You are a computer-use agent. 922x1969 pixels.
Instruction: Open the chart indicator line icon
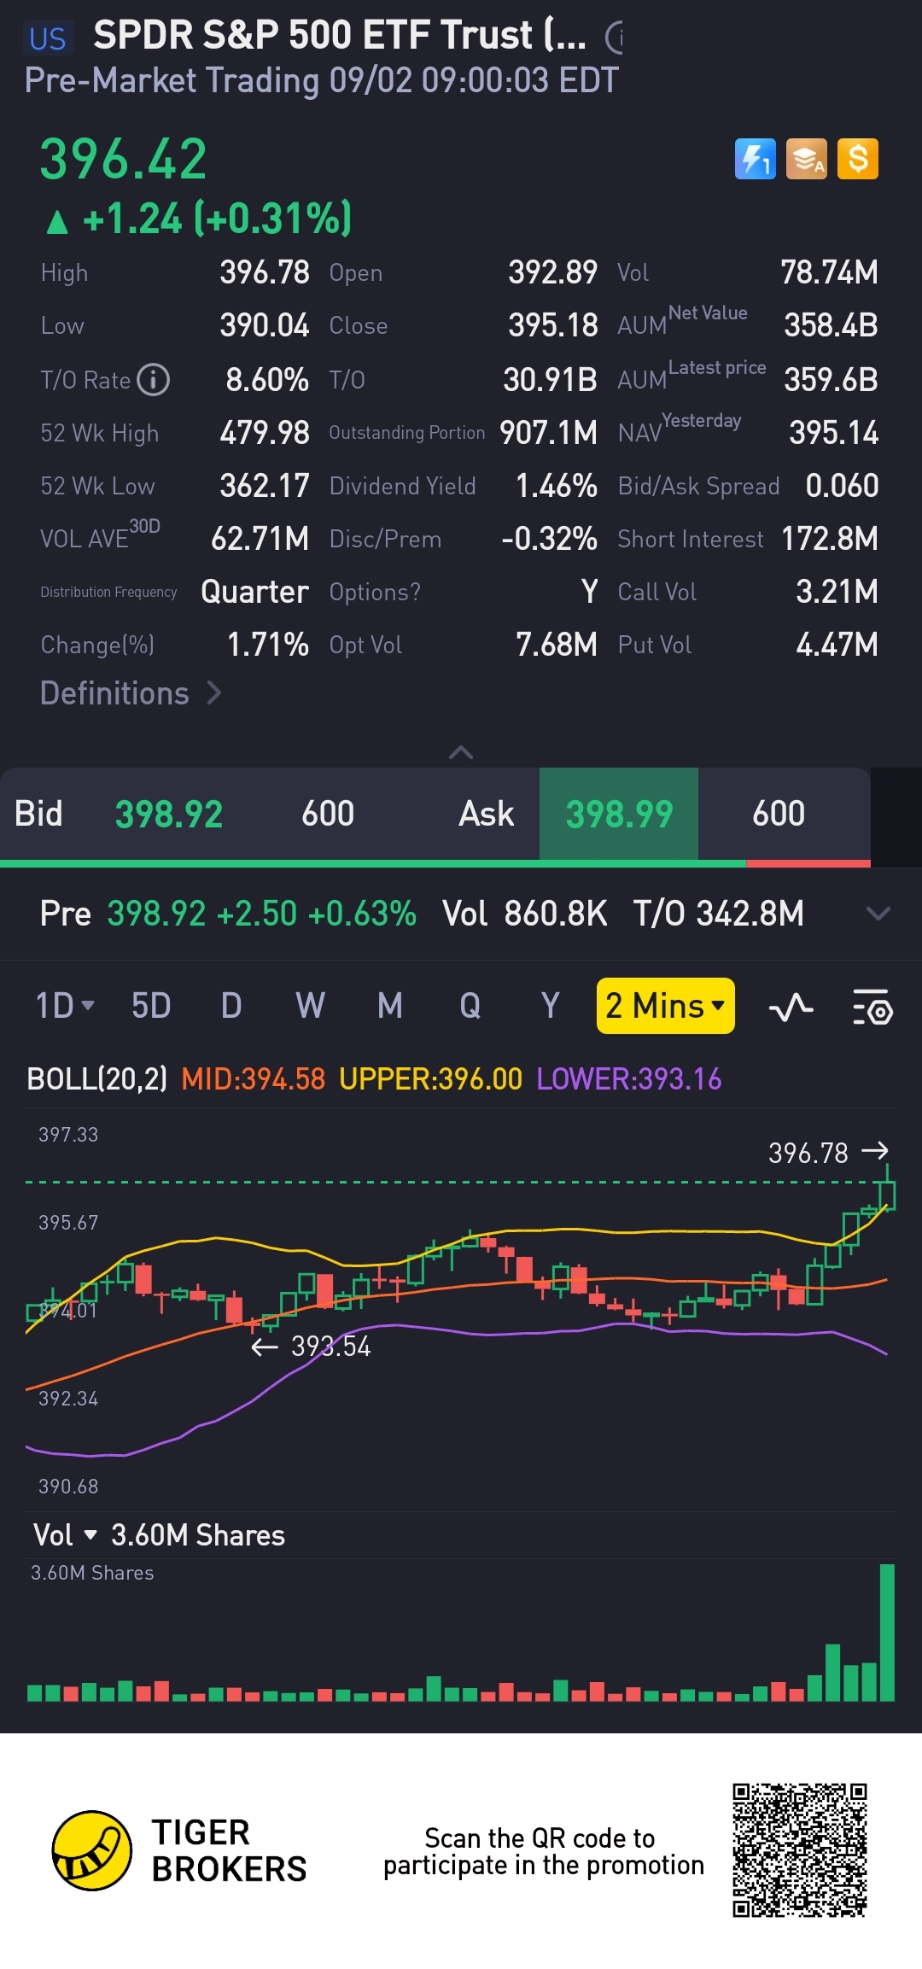pyautogui.click(x=791, y=1008)
